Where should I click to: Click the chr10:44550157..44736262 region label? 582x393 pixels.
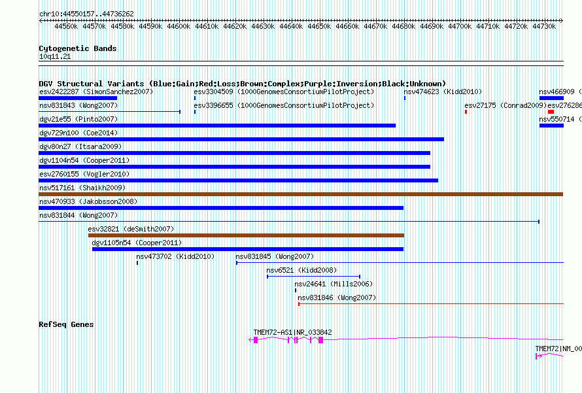pyautogui.click(x=86, y=14)
